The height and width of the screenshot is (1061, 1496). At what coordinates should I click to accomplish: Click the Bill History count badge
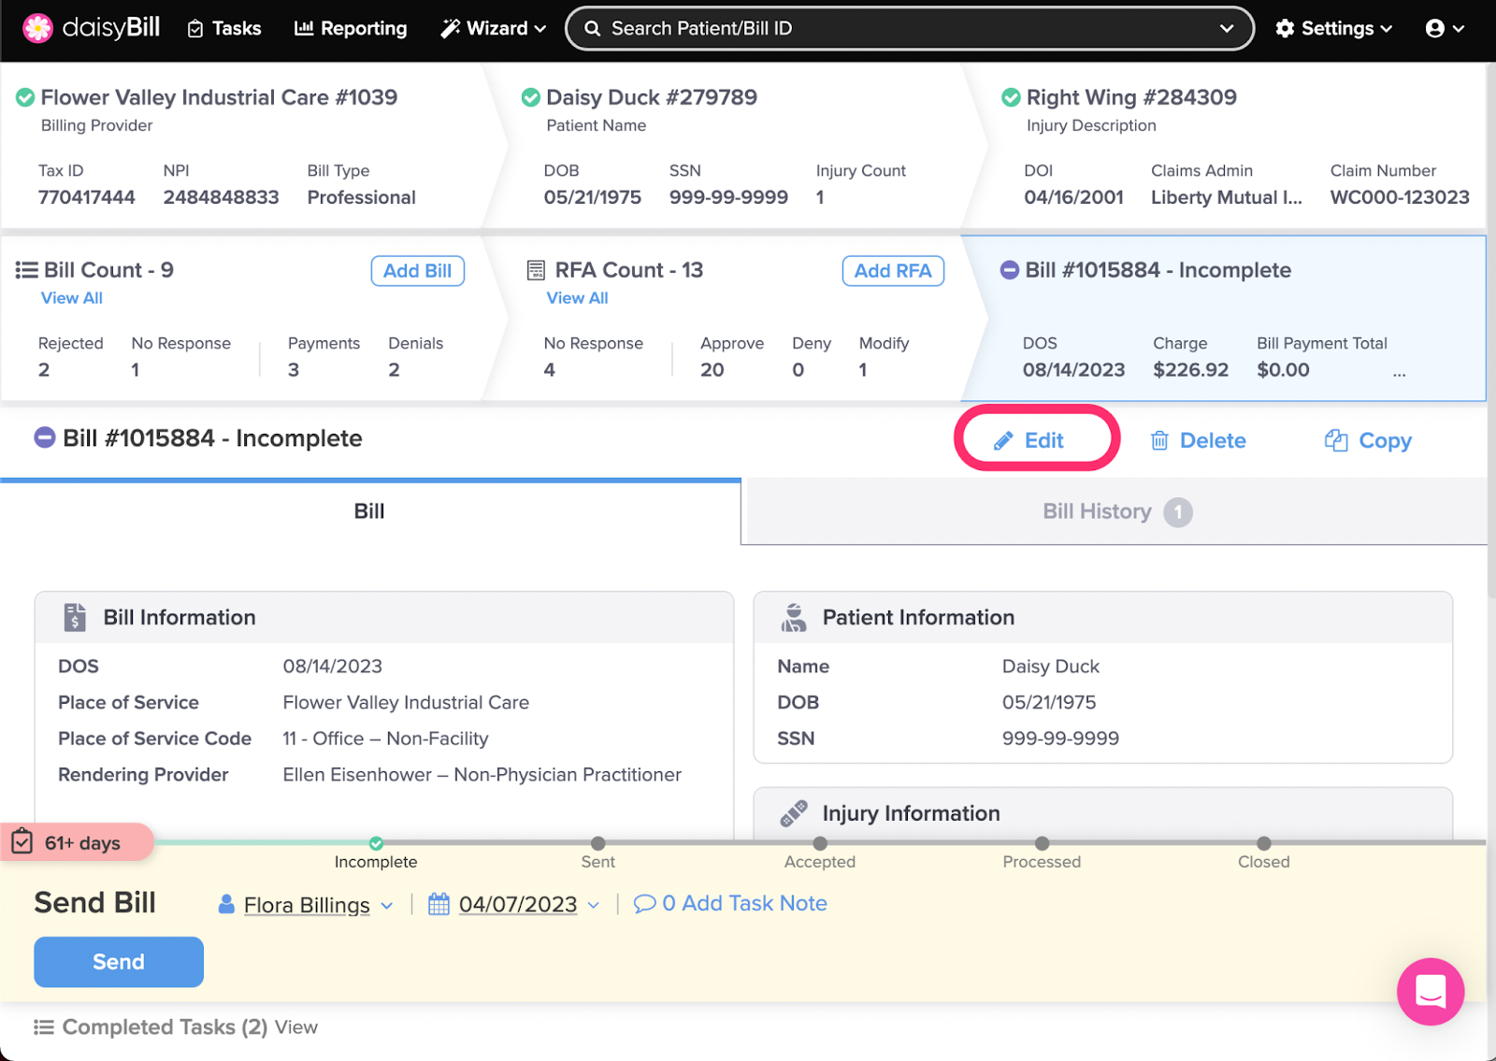pos(1178,512)
